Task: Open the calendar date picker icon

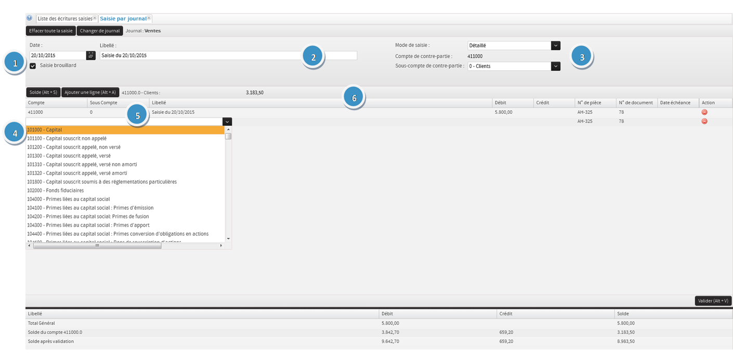Action: tap(91, 56)
